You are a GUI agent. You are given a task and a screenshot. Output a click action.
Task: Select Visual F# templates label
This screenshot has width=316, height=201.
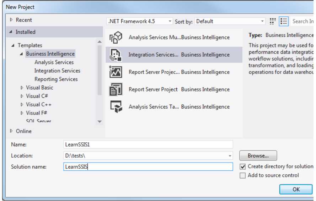click(x=37, y=113)
